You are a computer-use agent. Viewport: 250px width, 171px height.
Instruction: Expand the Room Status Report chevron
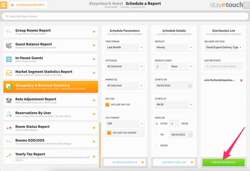tap(94, 128)
